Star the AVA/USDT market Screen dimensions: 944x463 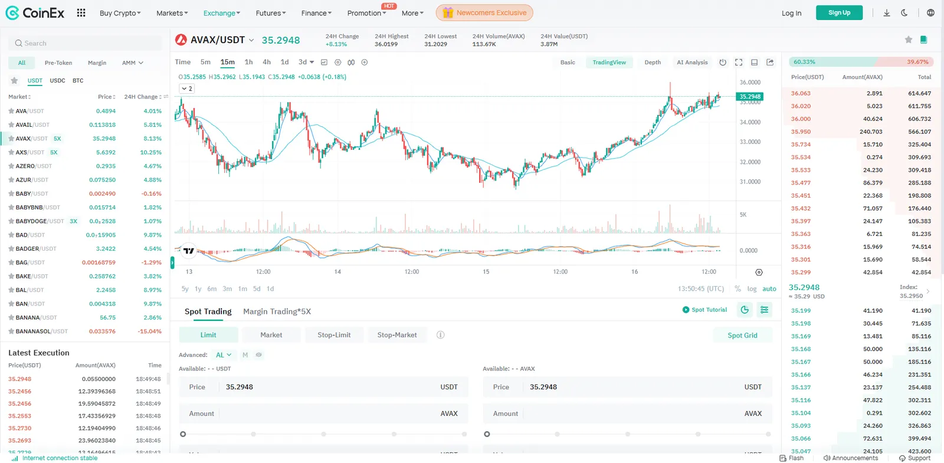[11, 111]
